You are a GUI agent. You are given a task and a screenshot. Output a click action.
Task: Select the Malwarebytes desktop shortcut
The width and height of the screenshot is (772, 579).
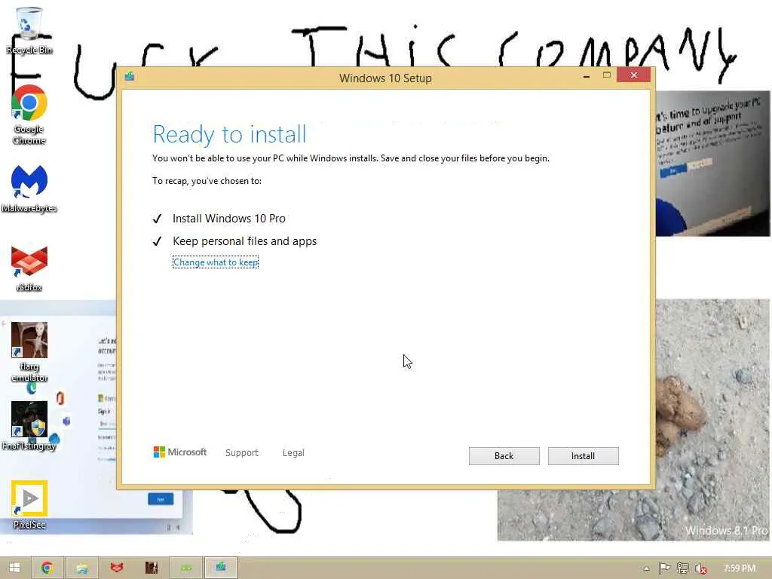tap(29, 189)
